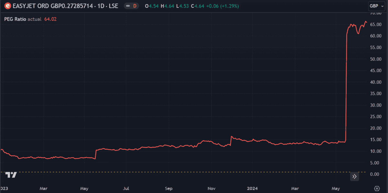Click the LSE exchange label
This screenshot has height=193, width=388.
114,5
